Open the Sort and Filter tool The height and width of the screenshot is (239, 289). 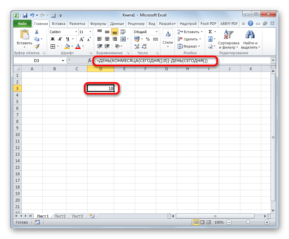pyautogui.click(x=229, y=39)
